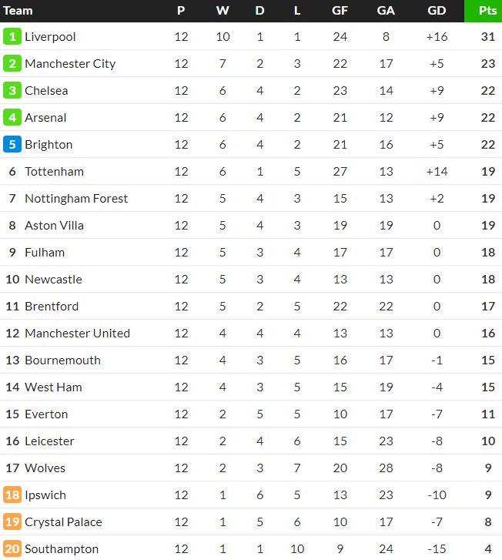Click Arsenal's green position 4 badge

(x=12, y=117)
